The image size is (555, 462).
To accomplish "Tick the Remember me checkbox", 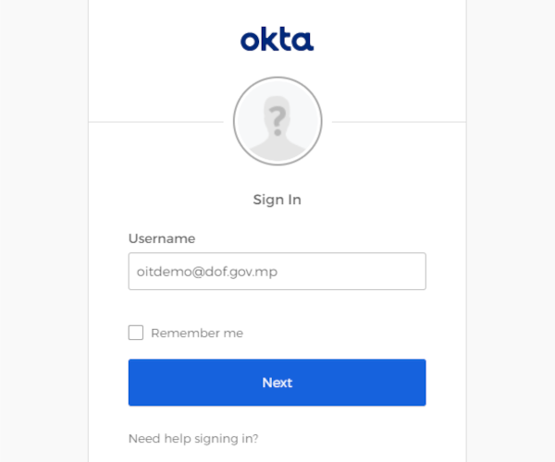I will click(x=136, y=333).
